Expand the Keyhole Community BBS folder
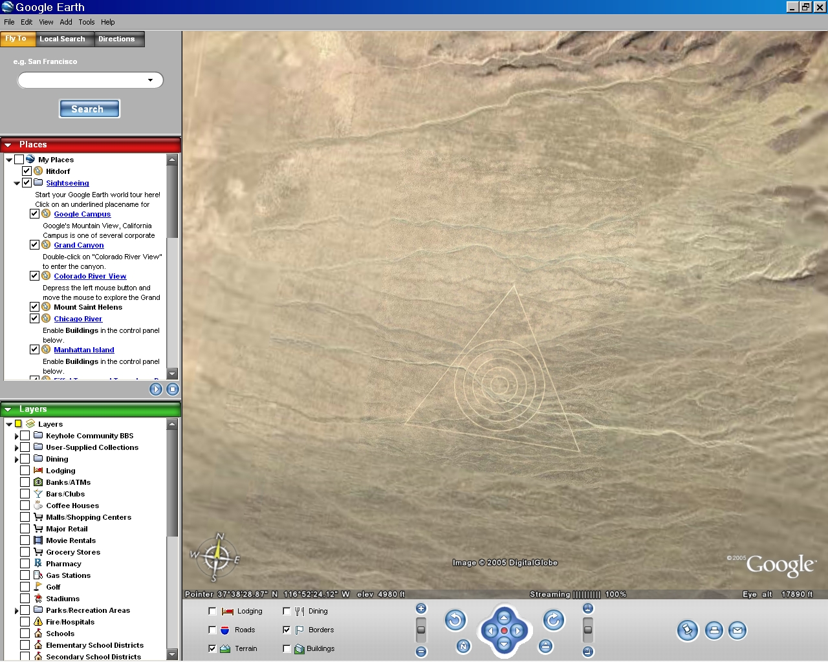 (x=17, y=436)
